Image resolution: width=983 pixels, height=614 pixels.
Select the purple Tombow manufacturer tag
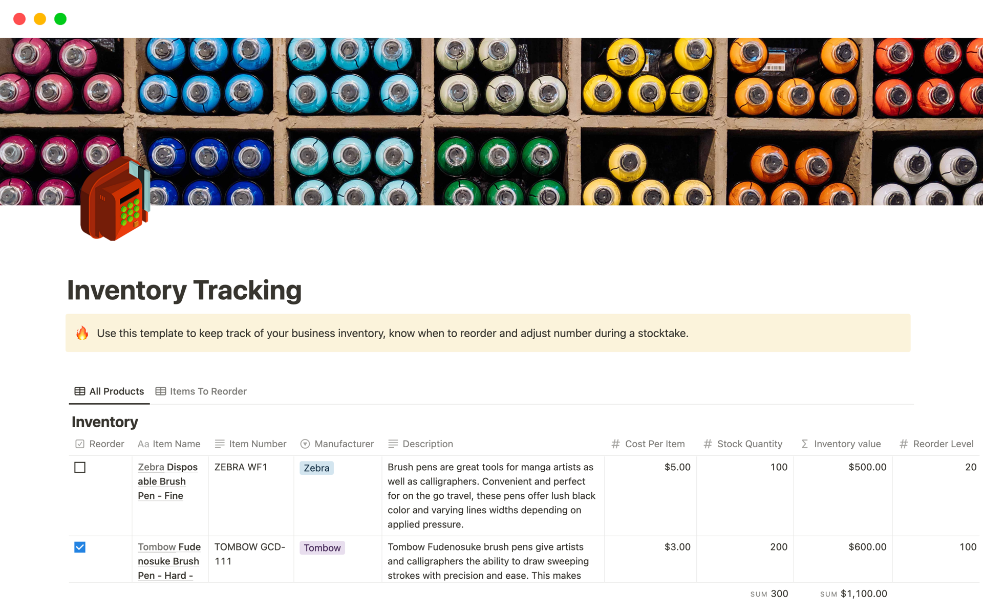pyautogui.click(x=322, y=547)
